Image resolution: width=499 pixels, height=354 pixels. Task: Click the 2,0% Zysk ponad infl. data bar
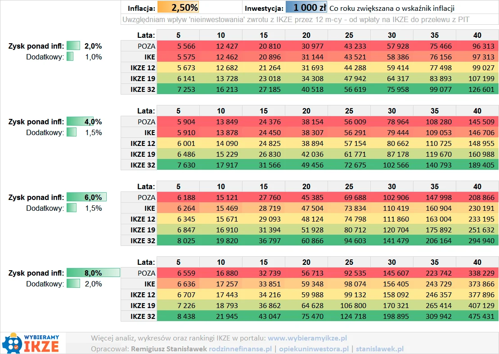coord(73,46)
